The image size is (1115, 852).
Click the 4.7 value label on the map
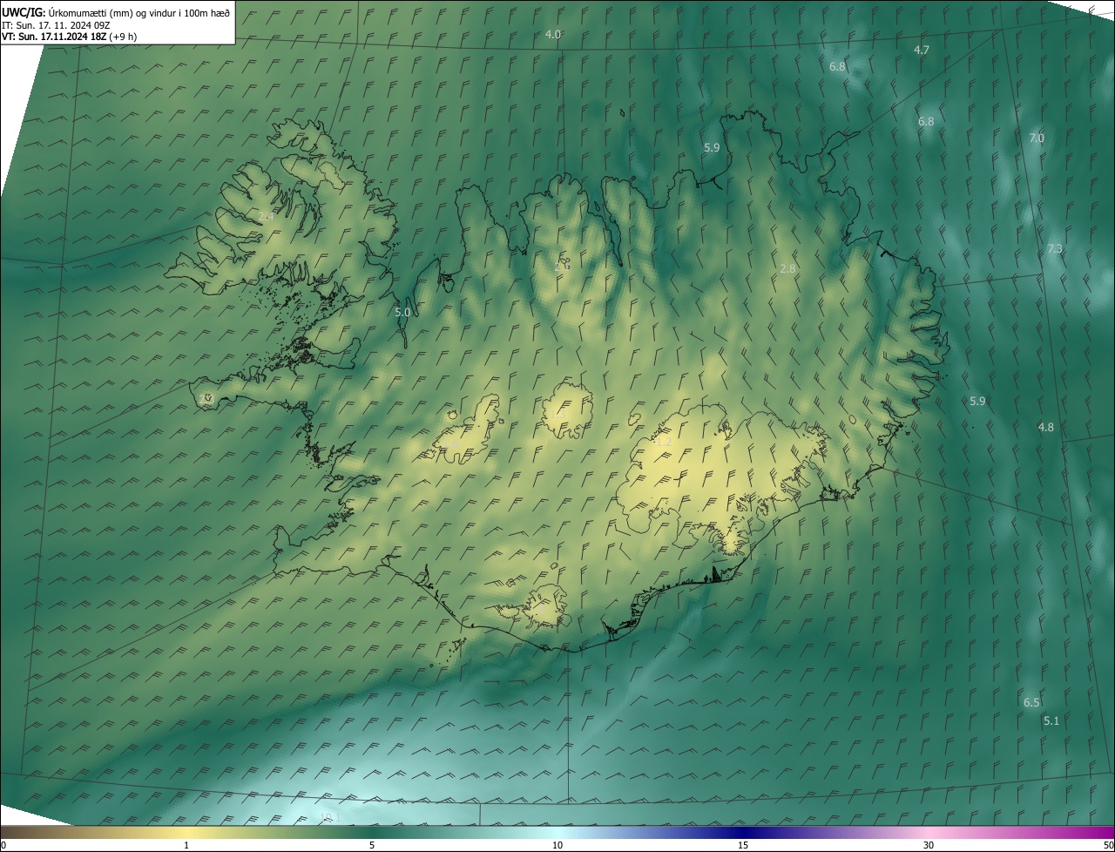921,50
